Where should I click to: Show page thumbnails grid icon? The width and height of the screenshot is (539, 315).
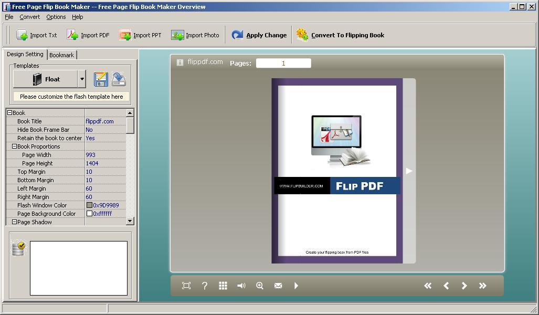click(223, 286)
